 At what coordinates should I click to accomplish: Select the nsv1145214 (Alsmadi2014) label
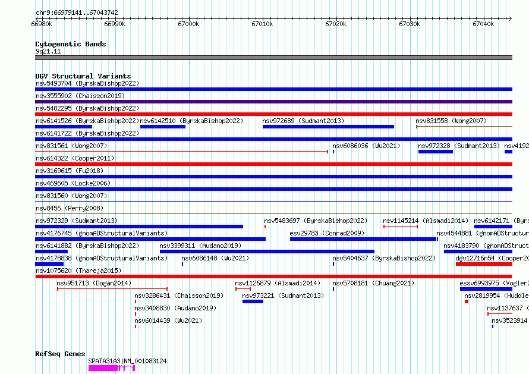[x=426, y=221]
